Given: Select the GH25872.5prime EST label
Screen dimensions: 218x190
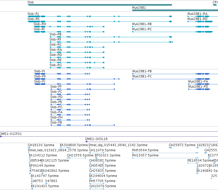Looking at the screenshot, I should [x=182, y=145].
